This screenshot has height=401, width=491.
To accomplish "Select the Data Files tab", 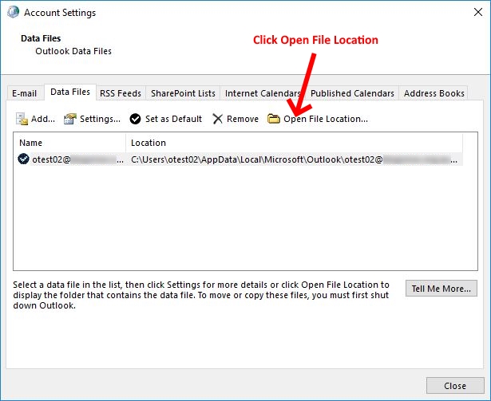I will tap(70, 92).
